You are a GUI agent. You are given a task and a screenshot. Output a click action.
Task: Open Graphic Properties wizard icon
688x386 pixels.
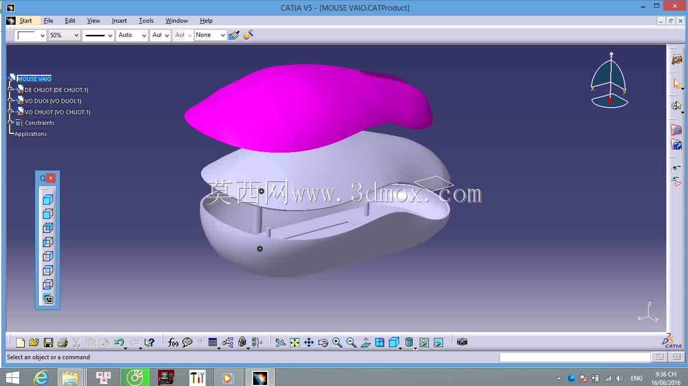248,35
